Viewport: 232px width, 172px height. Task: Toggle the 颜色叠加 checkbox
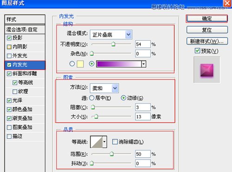coord(9,110)
